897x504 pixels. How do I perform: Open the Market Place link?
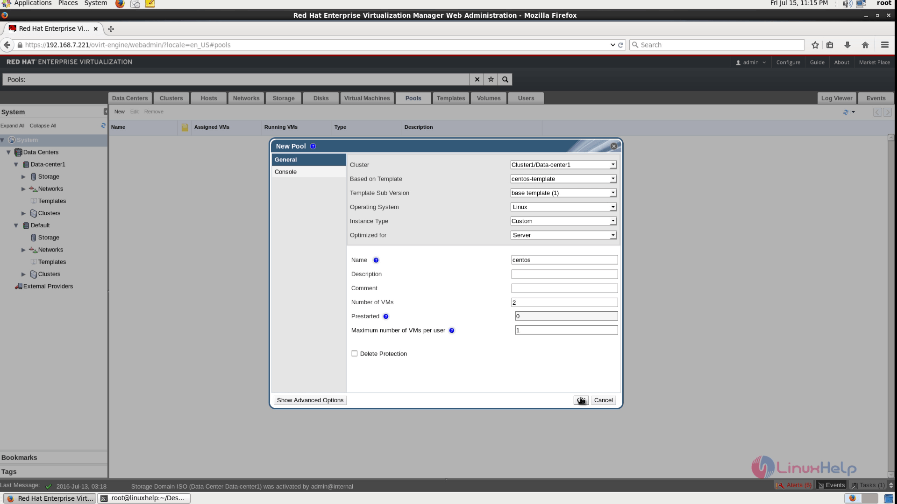click(x=874, y=62)
